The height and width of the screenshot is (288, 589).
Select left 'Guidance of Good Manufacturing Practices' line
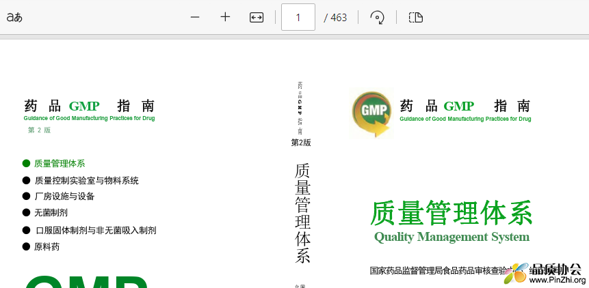[90, 118]
